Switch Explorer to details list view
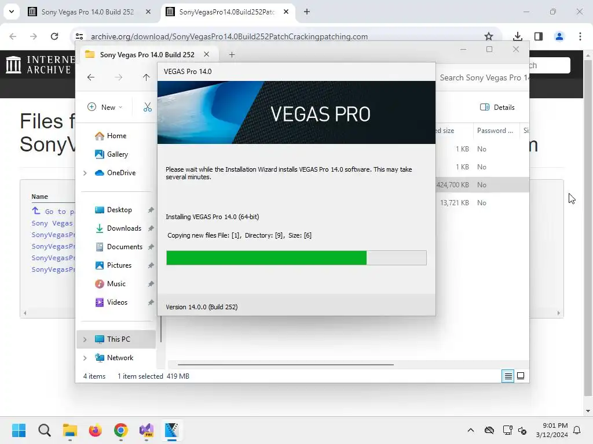 [x=508, y=376]
